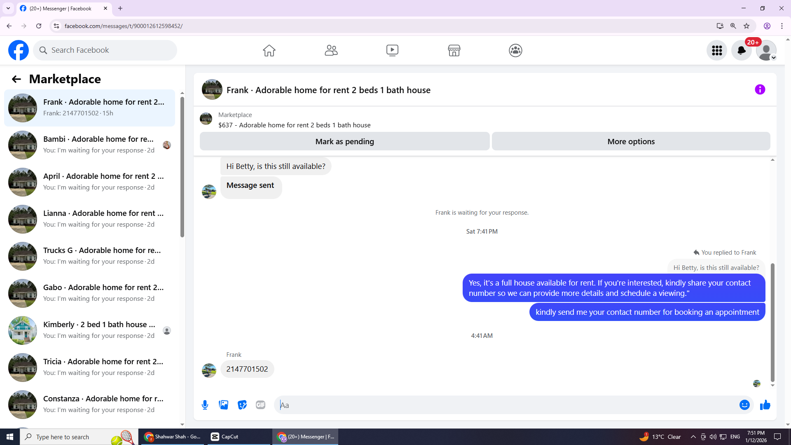Open conversation information purple icon
This screenshot has height=445, width=791.
(x=760, y=90)
